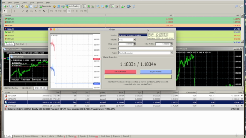This screenshot has width=246, height=138.
Task: Click the Comment input field
Action: [146, 48]
